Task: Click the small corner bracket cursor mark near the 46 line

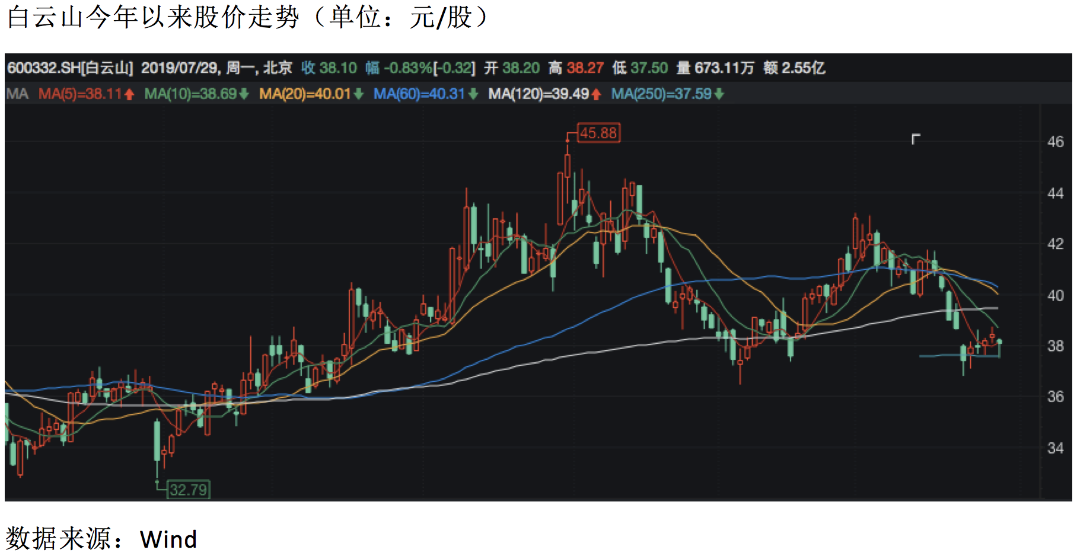Action: coord(916,139)
